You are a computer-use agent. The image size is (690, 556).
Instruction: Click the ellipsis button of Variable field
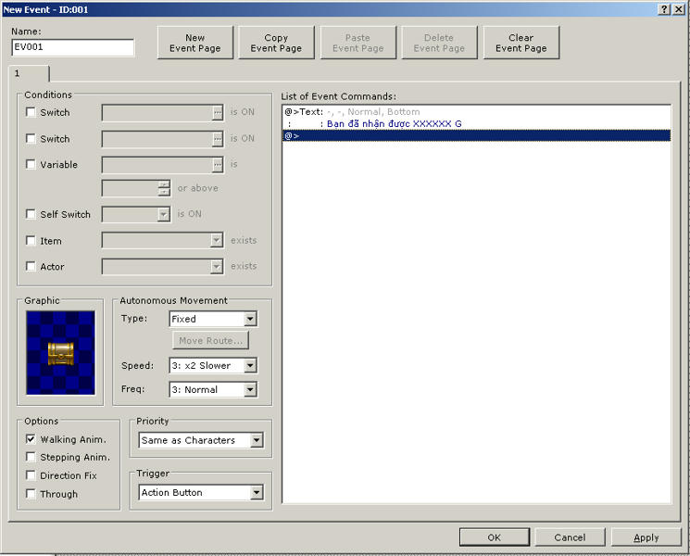point(218,165)
